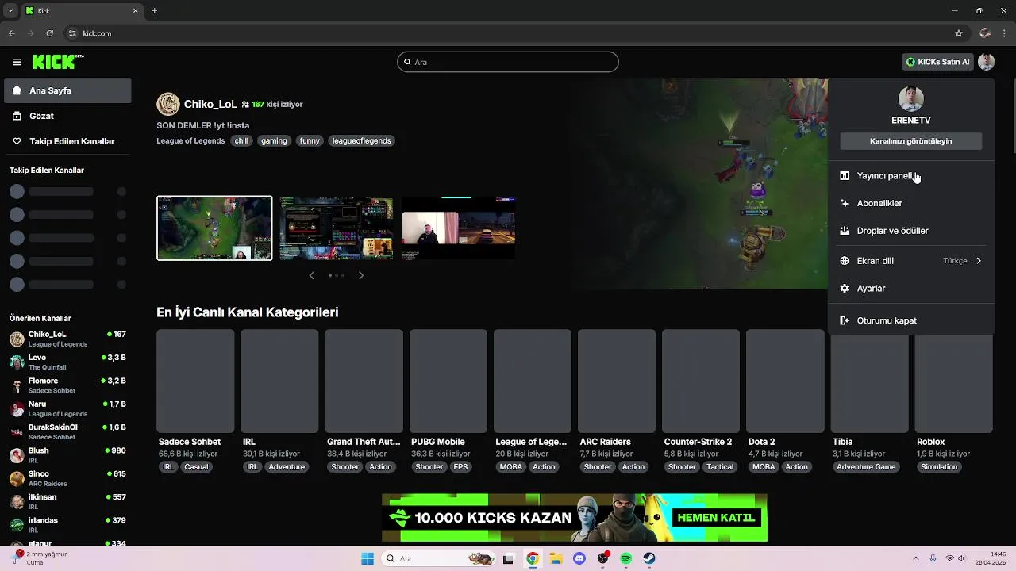Viewport: 1016px width, 571px height.
Task: Click the Naru channel avatar in sidebar
Action: pos(17,409)
